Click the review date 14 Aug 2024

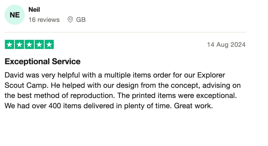(226, 45)
